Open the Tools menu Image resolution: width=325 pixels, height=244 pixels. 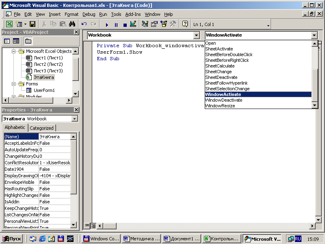coord(116,14)
